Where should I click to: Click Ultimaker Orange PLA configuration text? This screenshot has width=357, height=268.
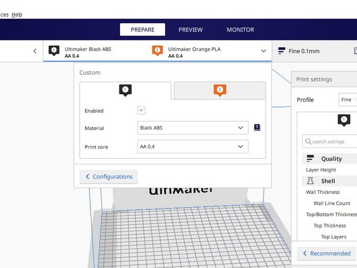click(194, 49)
